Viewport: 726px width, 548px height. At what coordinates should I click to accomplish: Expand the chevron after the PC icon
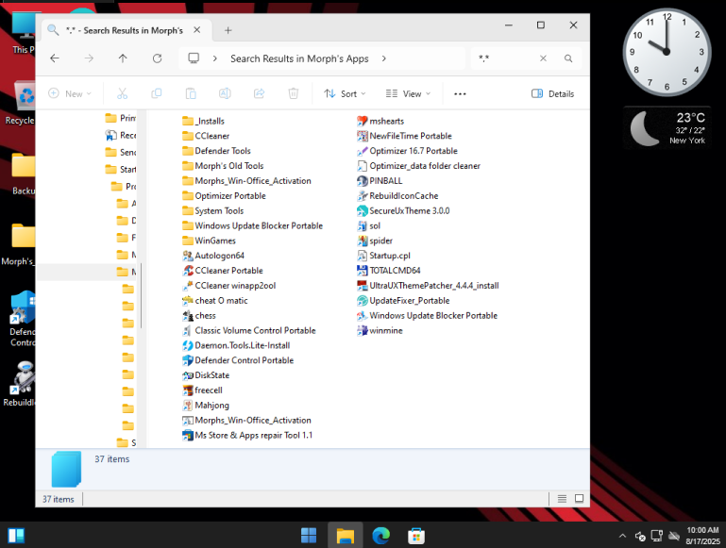pyautogui.click(x=215, y=58)
